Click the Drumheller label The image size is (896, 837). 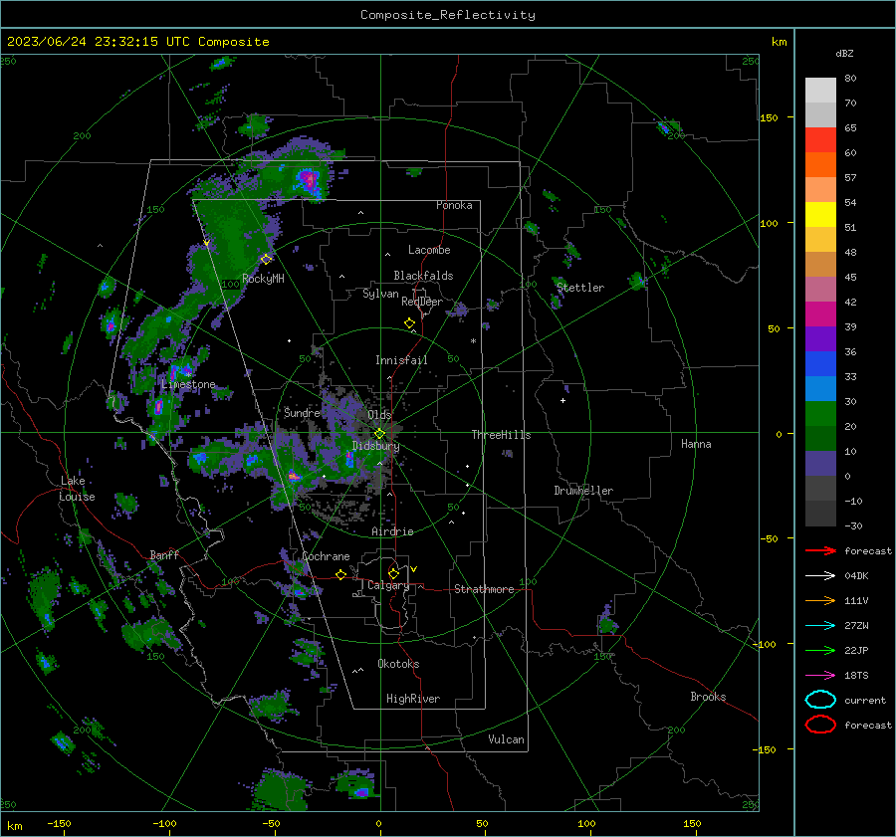[x=583, y=491]
